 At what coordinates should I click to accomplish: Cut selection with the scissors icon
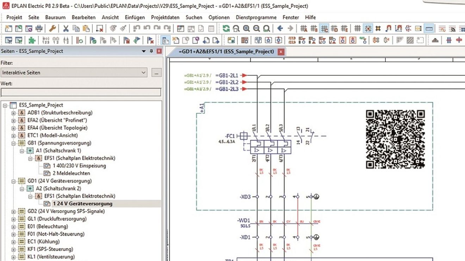click(x=66, y=28)
